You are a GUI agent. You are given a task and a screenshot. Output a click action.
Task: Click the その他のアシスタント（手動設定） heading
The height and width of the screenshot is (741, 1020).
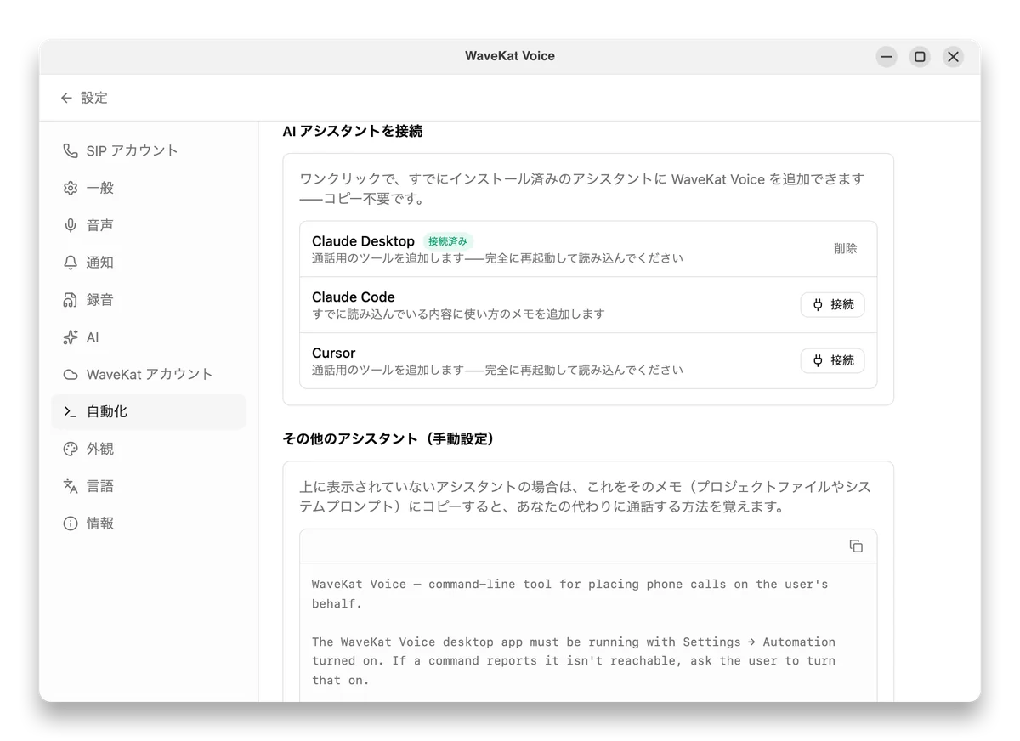(388, 439)
